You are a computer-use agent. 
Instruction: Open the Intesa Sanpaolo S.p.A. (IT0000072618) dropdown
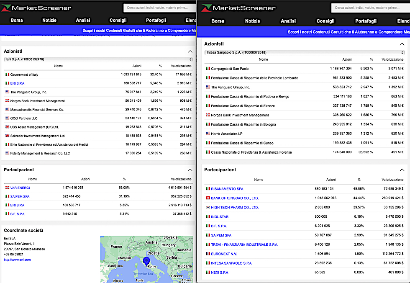[305, 52]
